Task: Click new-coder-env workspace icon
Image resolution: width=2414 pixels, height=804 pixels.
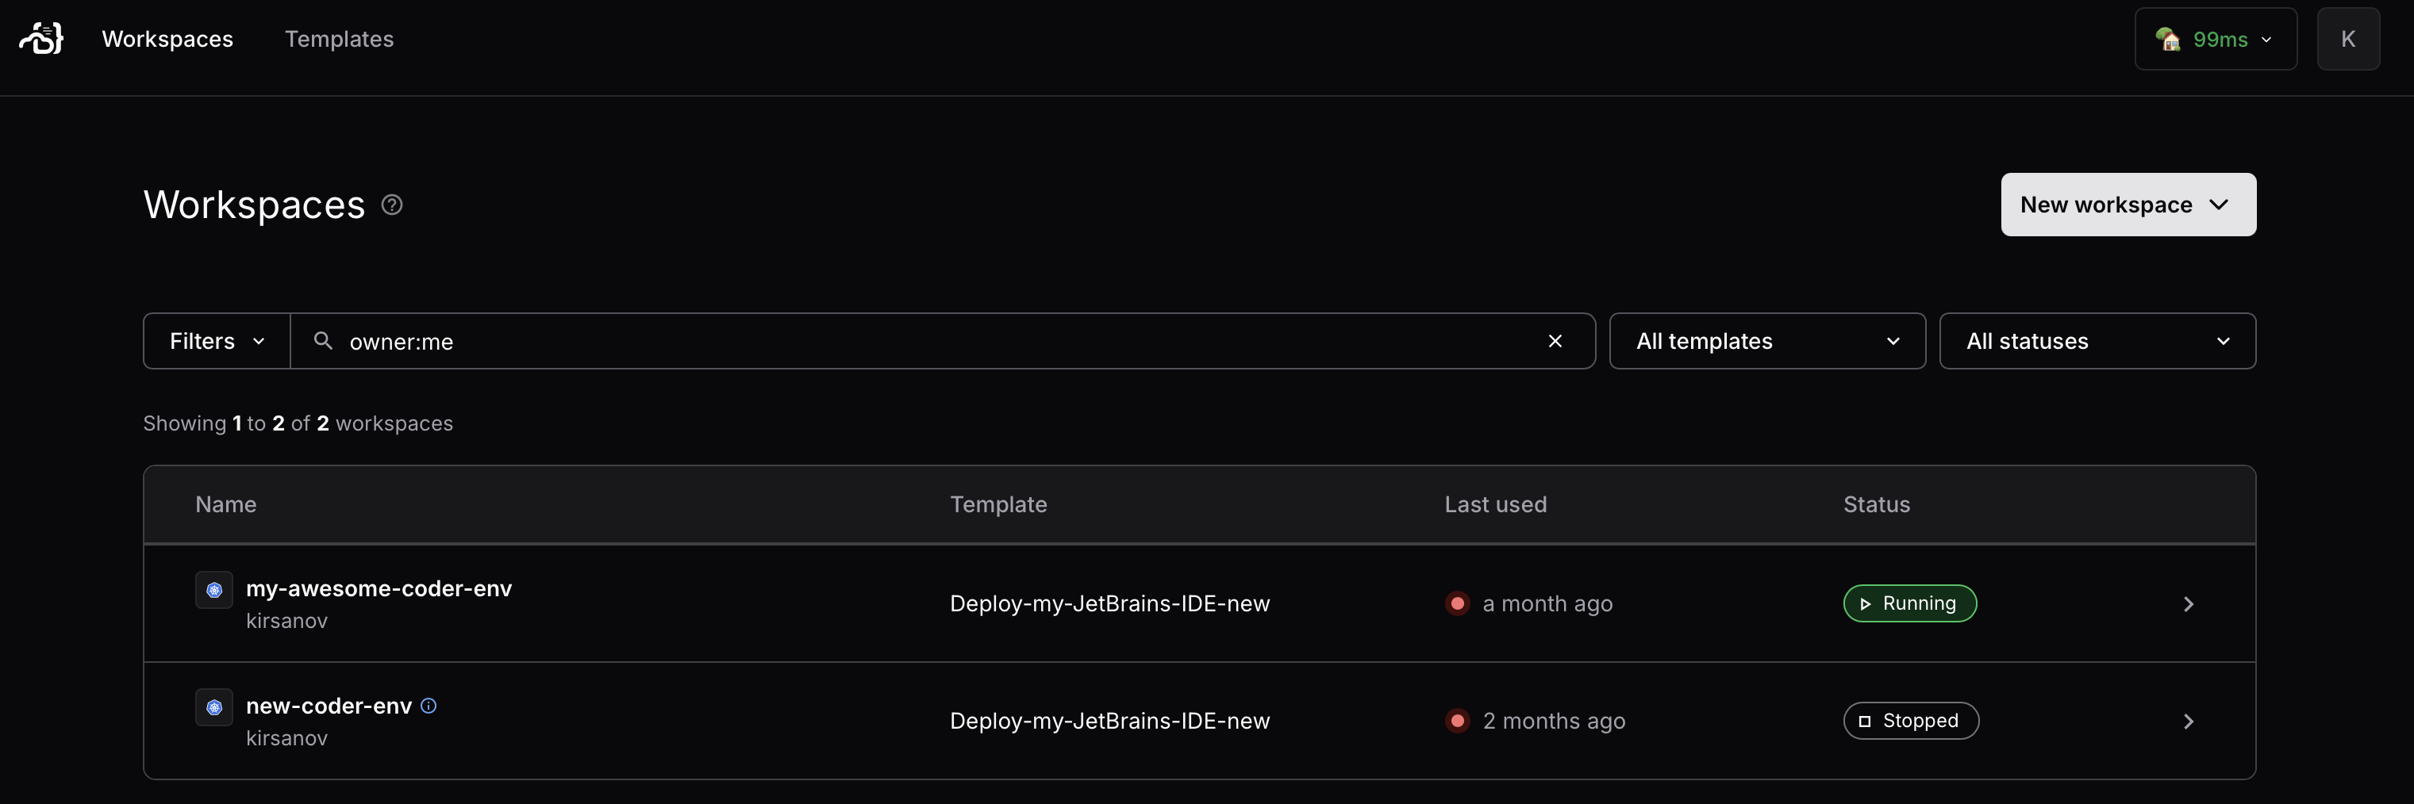Action: [x=213, y=706]
